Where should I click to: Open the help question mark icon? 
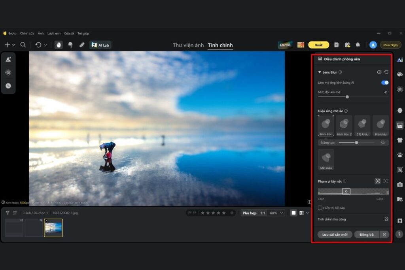click(399, 234)
